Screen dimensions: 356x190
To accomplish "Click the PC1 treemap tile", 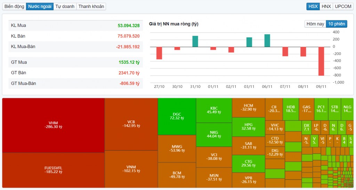I will click(x=321, y=109).
